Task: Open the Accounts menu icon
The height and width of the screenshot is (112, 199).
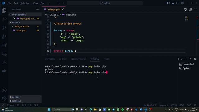Action: (x=4, y=90)
